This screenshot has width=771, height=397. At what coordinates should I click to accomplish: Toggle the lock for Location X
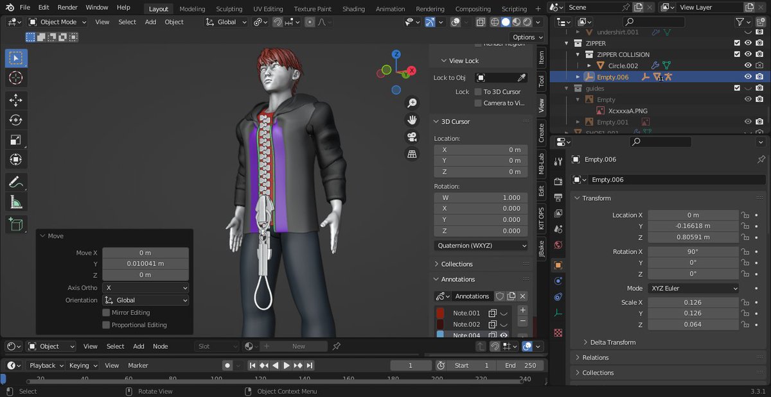pyautogui.click(x=745, y=215)
